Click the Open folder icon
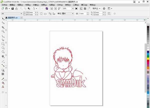150x108 pixels. (x=6, y=9)
